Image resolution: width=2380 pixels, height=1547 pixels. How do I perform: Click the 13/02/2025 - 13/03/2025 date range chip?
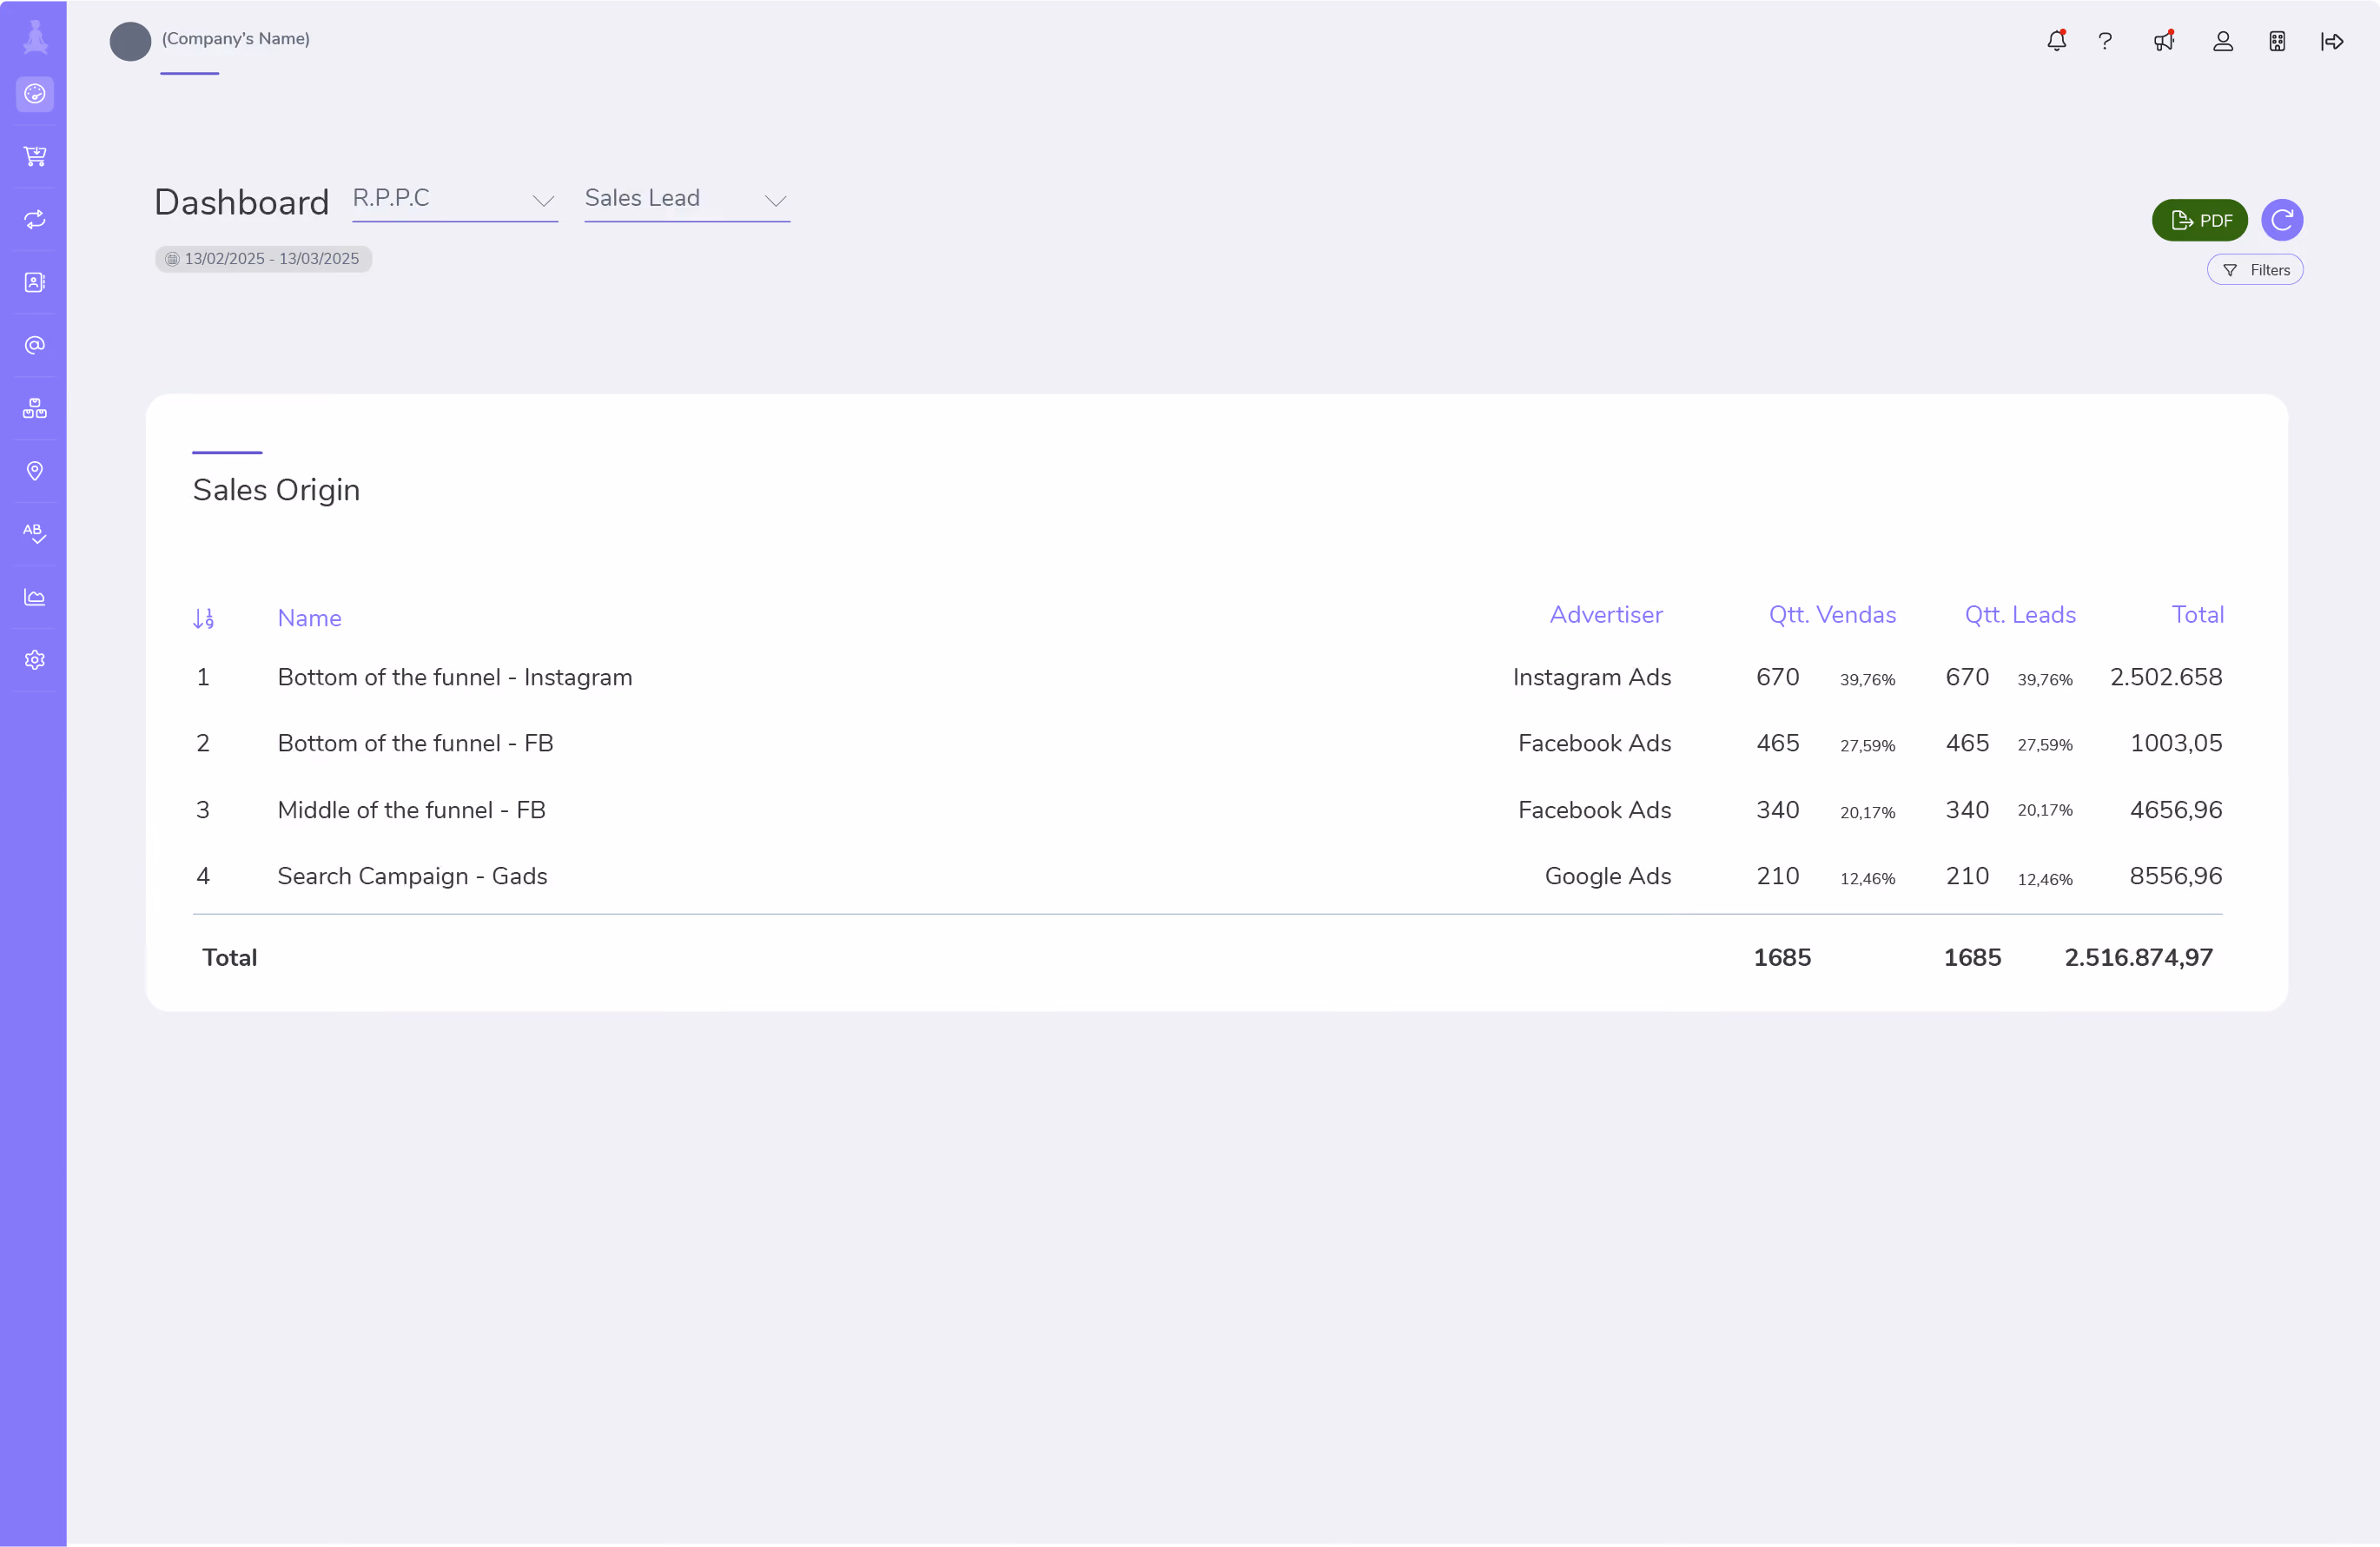coord(263,259)
